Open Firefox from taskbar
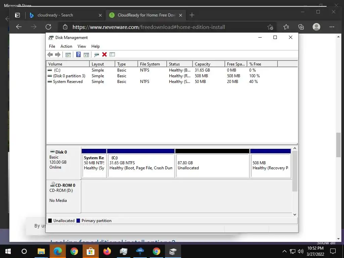Screen dimensions: 344x258 click(107, 251)
